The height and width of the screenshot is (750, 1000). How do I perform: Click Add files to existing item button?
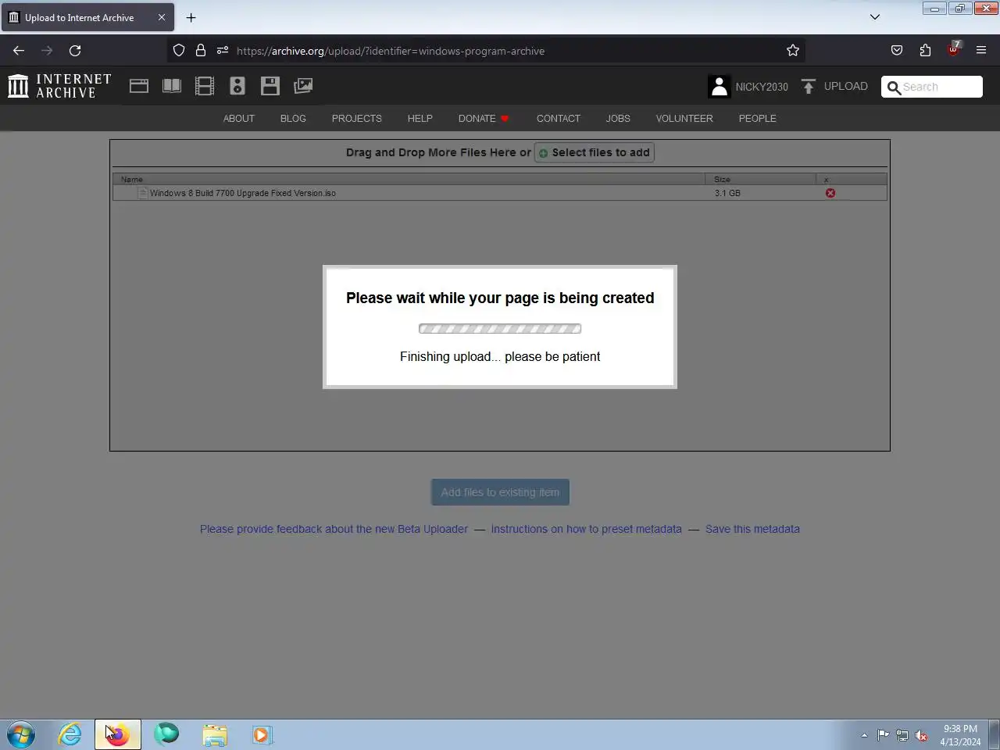(500, 492)
